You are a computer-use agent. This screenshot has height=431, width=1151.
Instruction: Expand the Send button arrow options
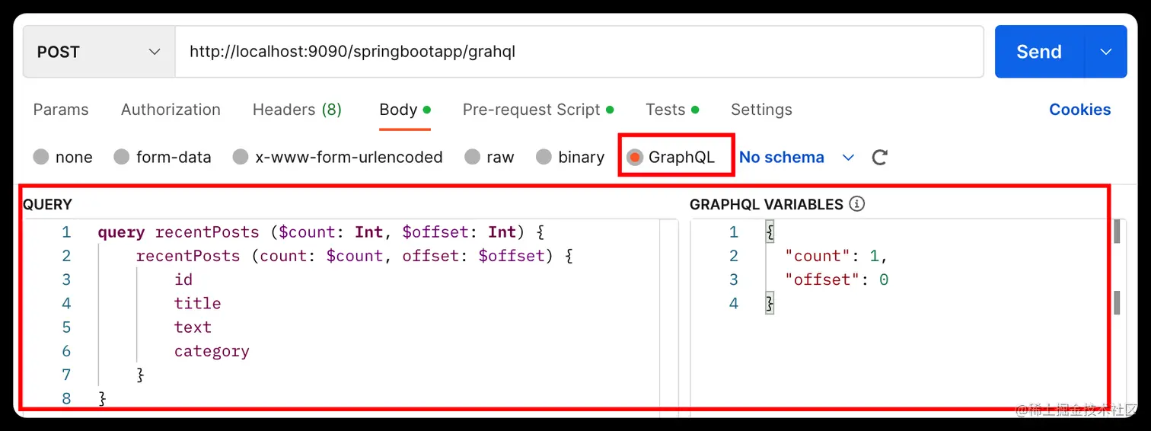coord(1106,52)
